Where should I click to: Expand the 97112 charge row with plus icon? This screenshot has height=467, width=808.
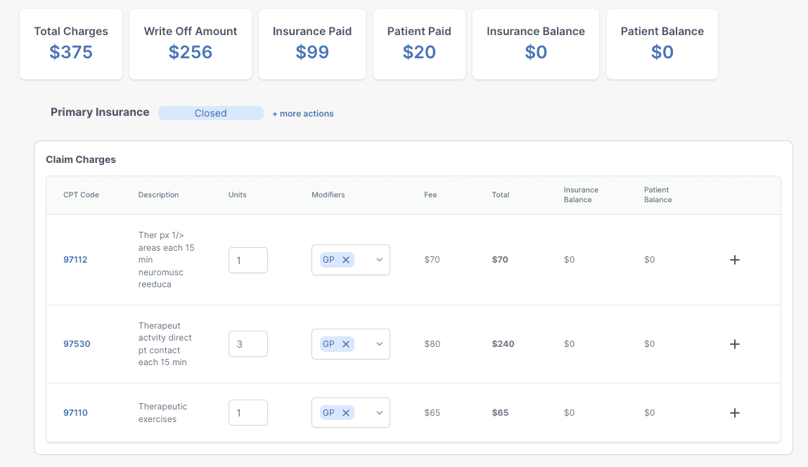(735, 260)
